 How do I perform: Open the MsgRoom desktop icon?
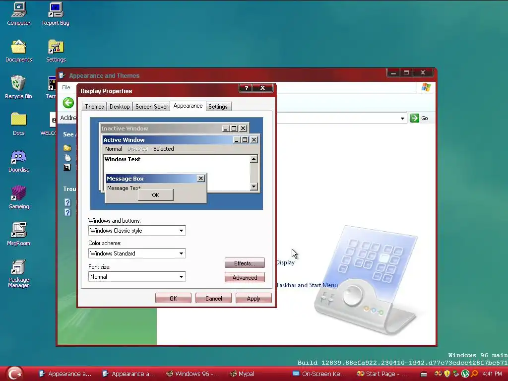pos(18,234)
